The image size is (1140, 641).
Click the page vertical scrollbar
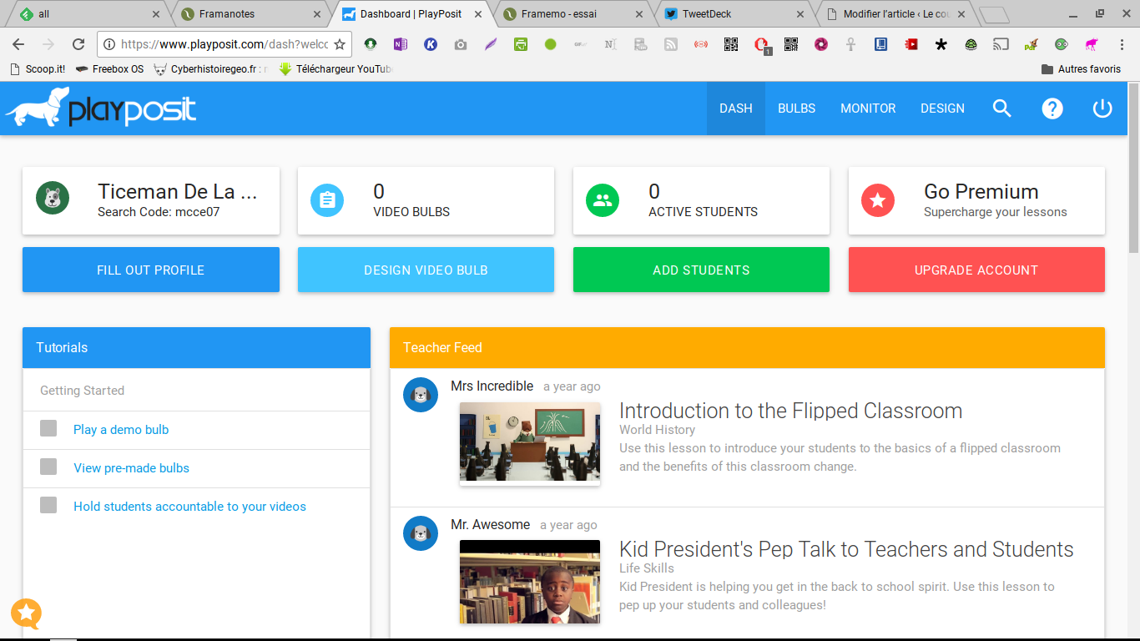(x=1133, y=167)
